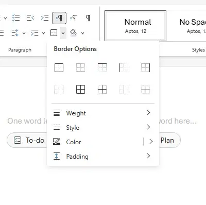Select the Normal style
The image size is (206, 205).
(x=135, y=26)
